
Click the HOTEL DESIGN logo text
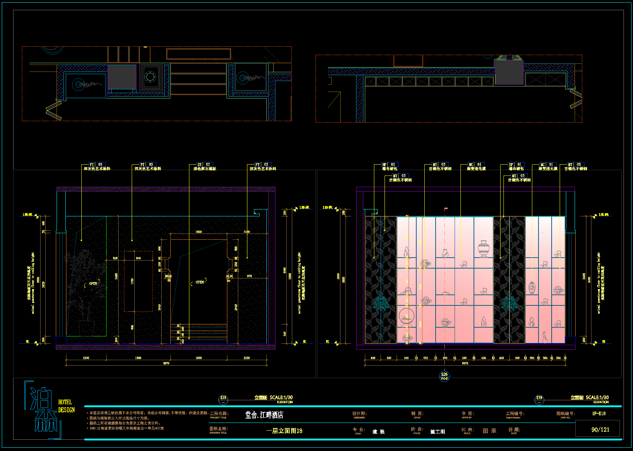(66, 406)
